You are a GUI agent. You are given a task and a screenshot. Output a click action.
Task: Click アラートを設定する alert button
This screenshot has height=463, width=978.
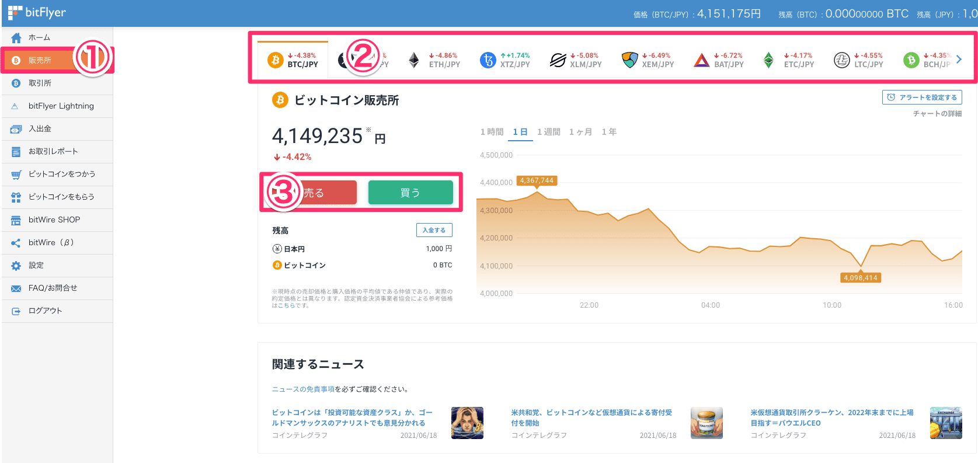click(x=922, y=98)
